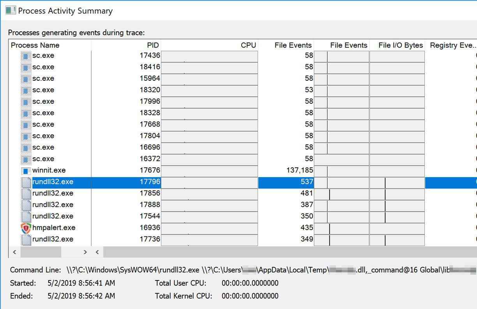Click 'Processes generating events during trace' label

pos(76,33)
